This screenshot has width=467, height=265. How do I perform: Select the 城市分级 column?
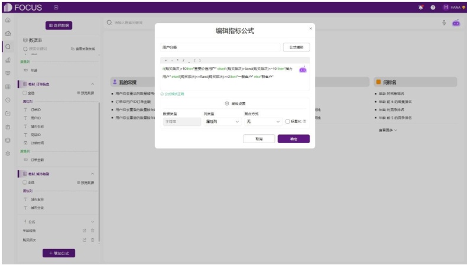pos(37,208)
